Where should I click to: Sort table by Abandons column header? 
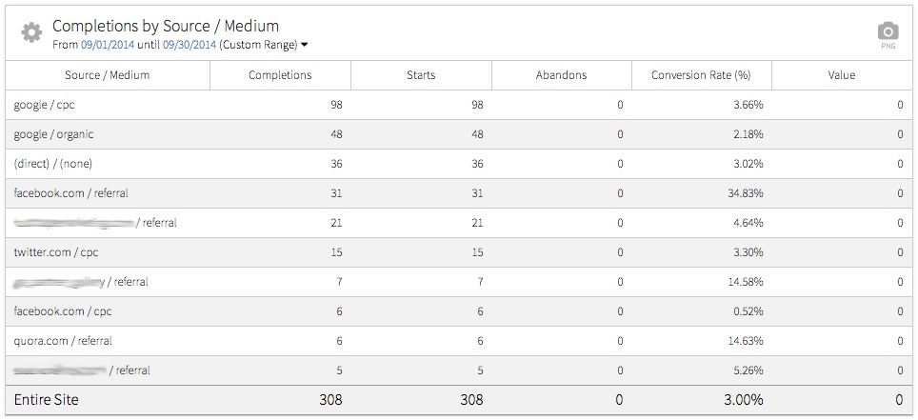pos(560,75)
